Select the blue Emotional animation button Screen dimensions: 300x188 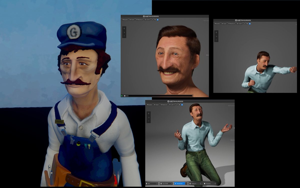[180, 184]
